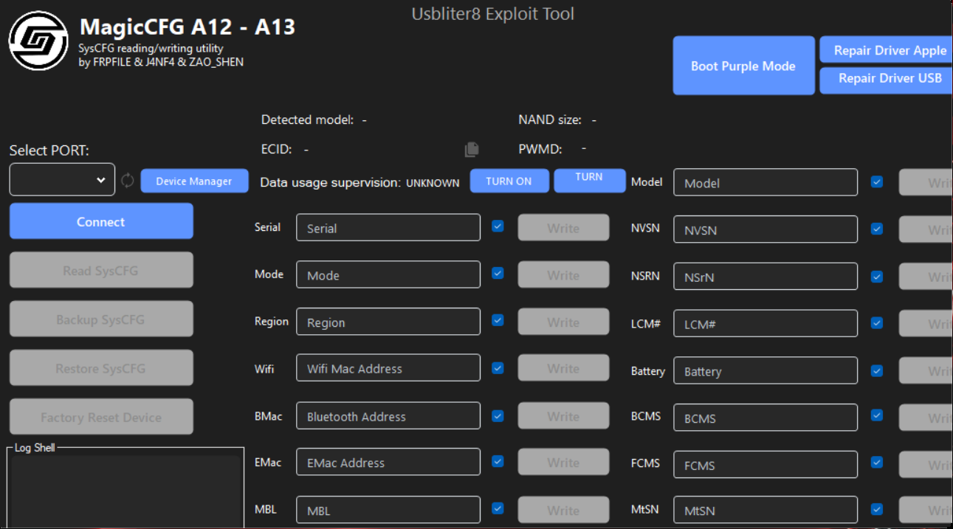The height and width of the screenshot is (529, 953).
Task: Toggle the FCMS checkbox
Action: pyautogui.click(x=877, y=463)
